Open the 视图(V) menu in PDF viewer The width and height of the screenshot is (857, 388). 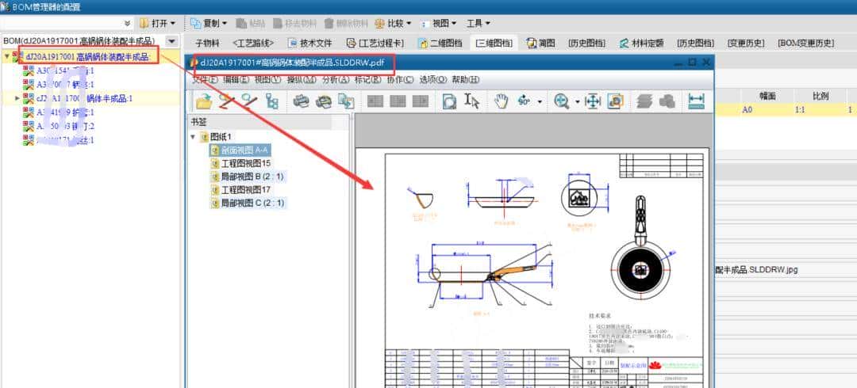(x=267, y=80)
